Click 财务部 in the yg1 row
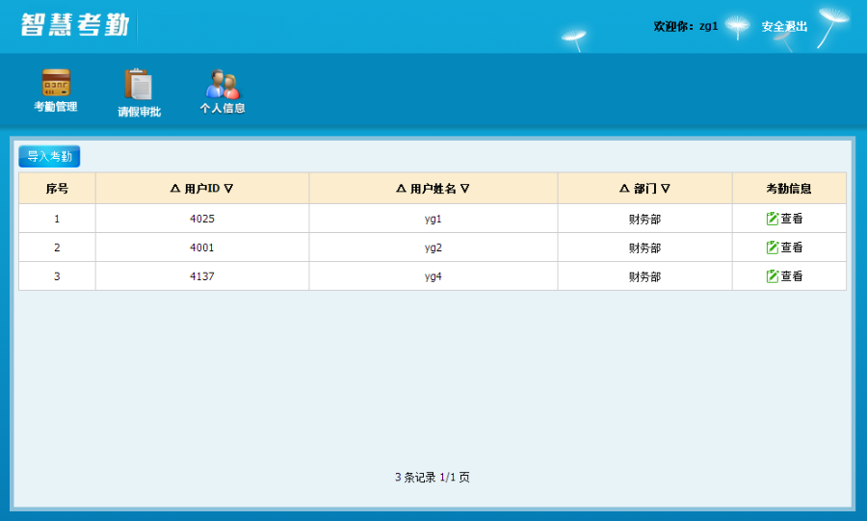867x521 pixels. point(644,220)
